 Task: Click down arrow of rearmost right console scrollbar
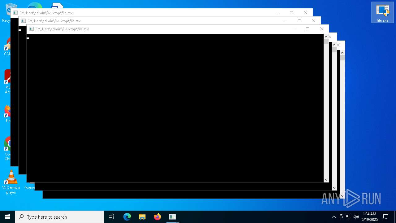point(342,196)
